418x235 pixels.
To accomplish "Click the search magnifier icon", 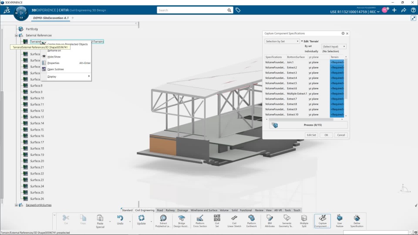I will pyautogui.click(x=229, y=10).
